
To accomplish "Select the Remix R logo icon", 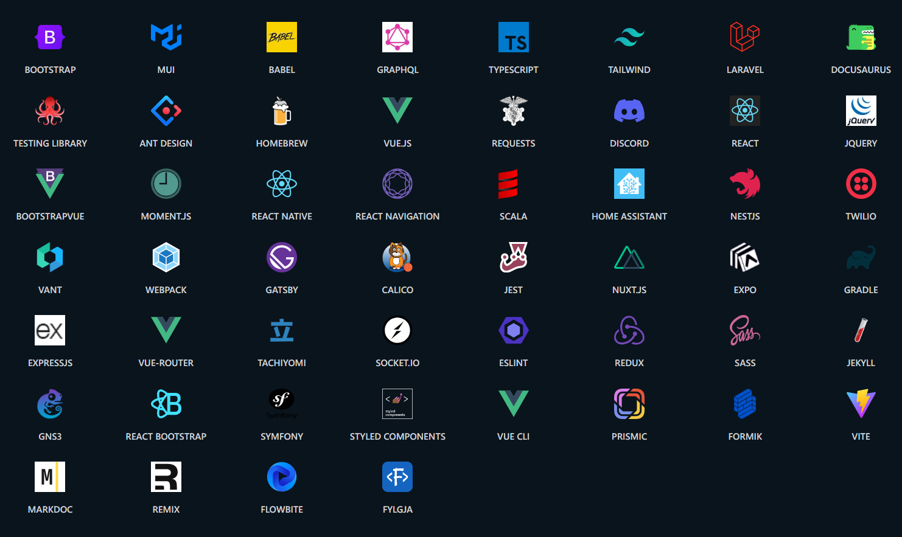I will [x=166, y=477].
